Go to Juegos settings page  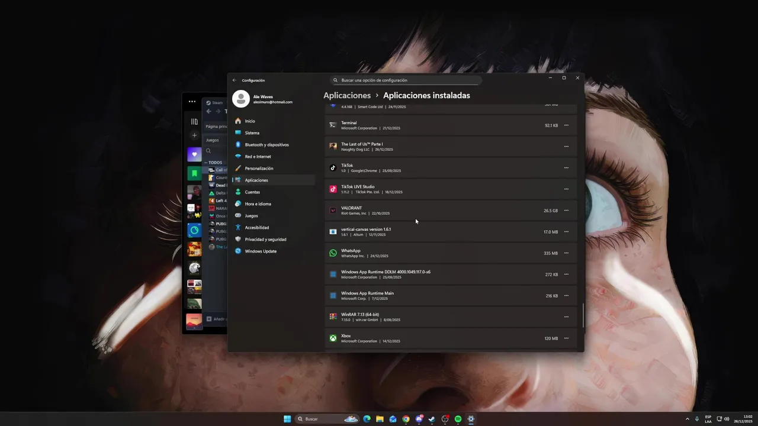click(274, 215)
